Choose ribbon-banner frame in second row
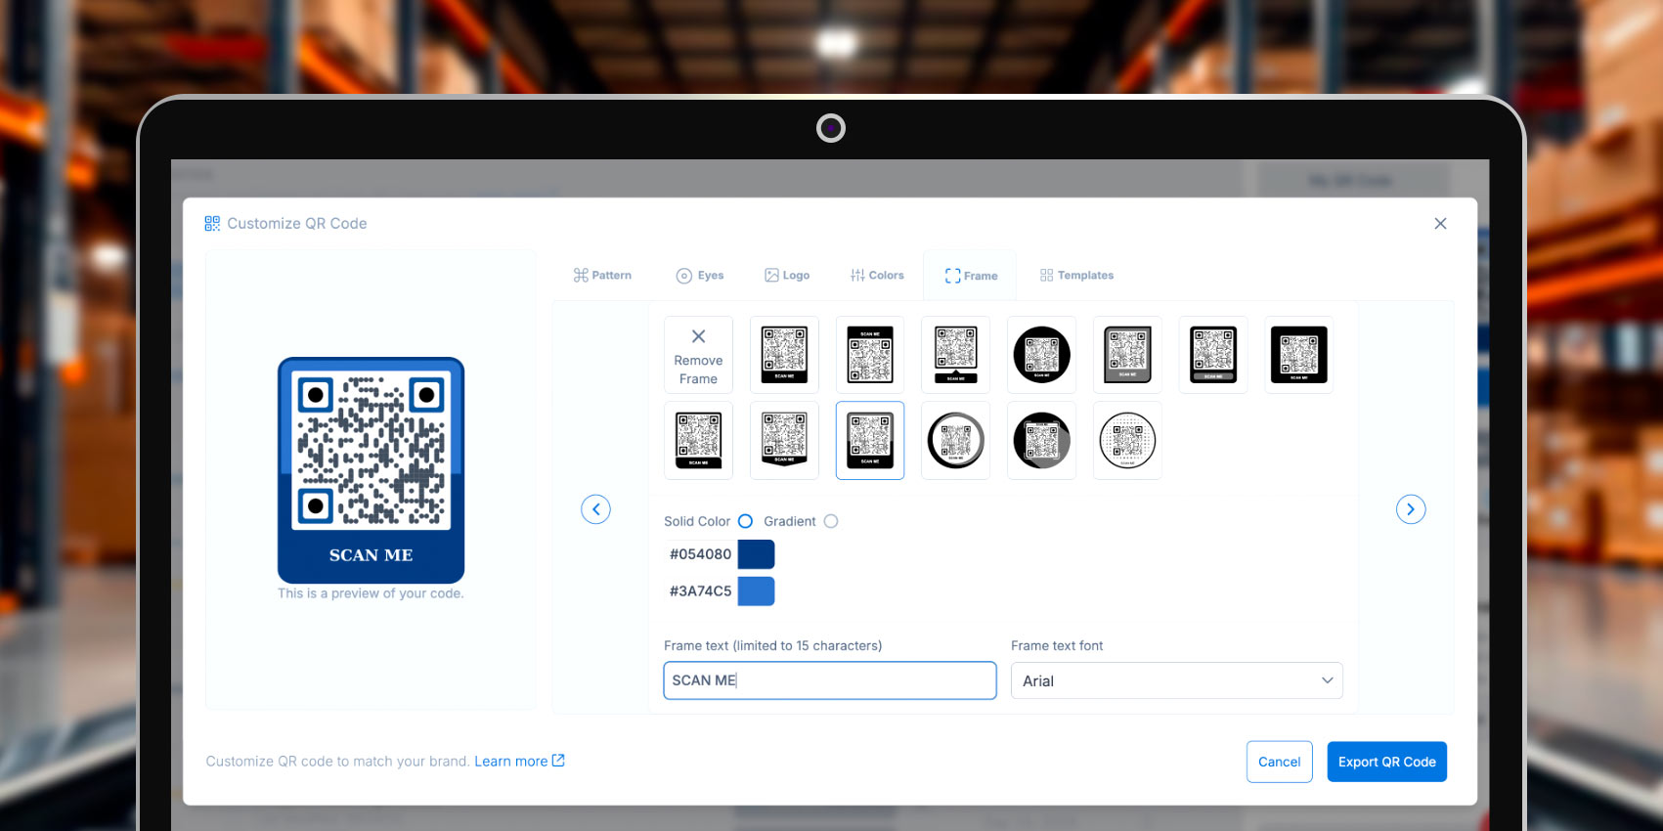1663x831 pixels. coord(784,440)
